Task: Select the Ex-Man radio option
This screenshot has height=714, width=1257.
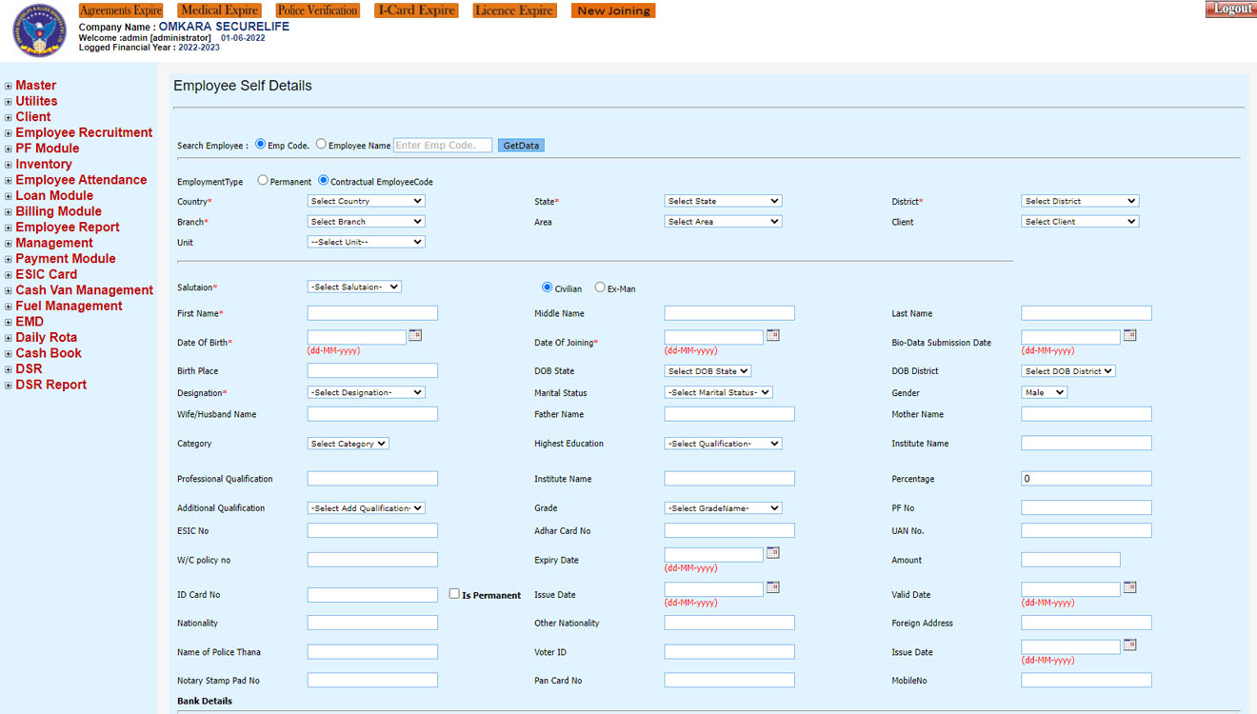Action: [x=600, y=287]
